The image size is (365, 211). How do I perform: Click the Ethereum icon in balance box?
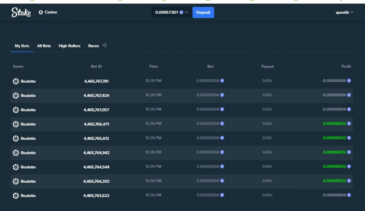coord(181,12)
